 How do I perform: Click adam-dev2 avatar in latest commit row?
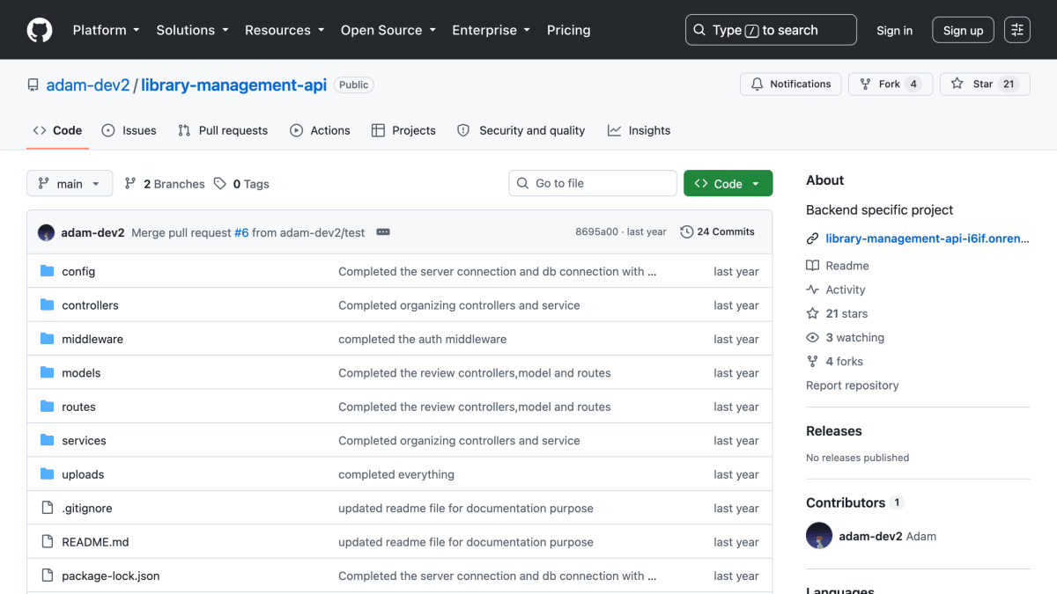pos(47,232)
